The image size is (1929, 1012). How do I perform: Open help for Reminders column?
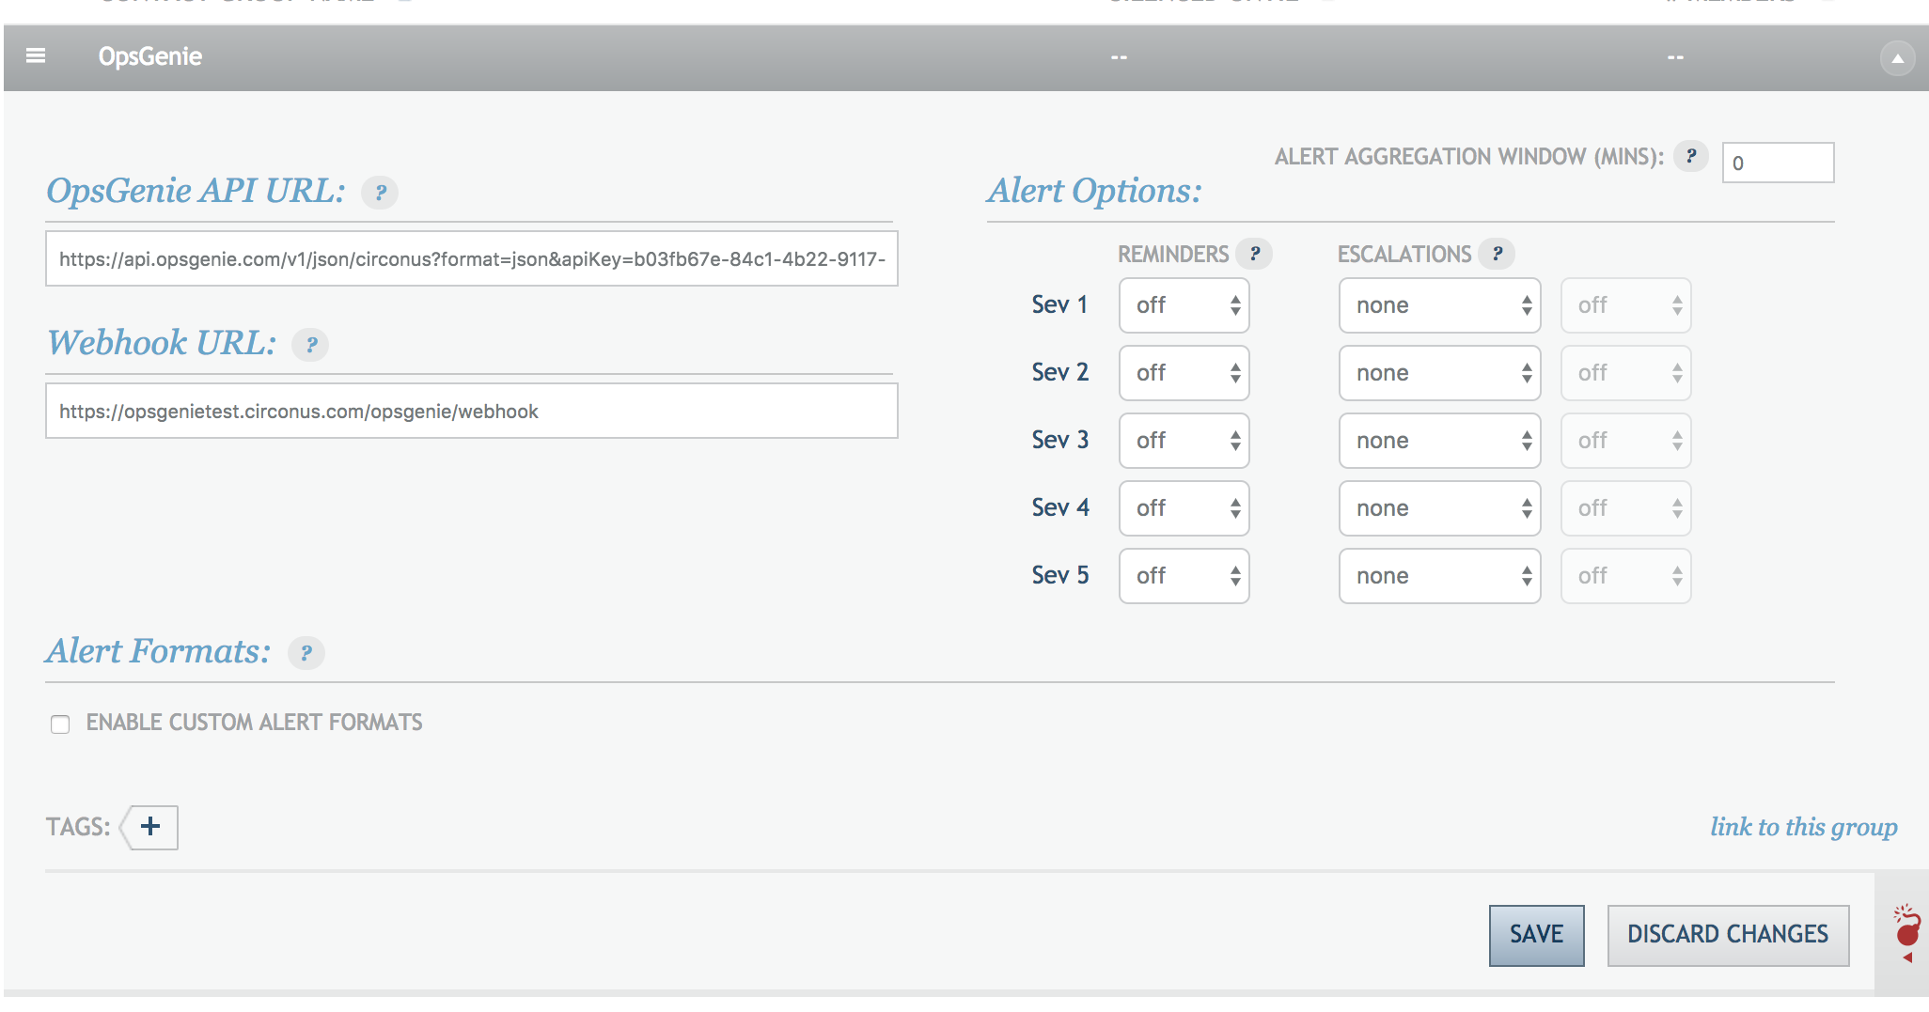(x=1254, y=254)
